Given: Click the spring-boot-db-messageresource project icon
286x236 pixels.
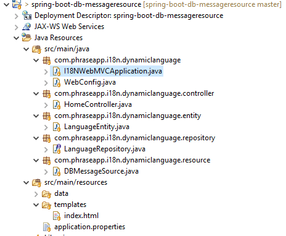Looking at the screenshot, I should [17, 4].
